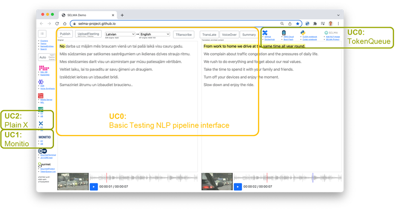This screenshot has width=397, height=210.
Task: Expand the tab search chevron at top right
Action: (x=338, y=15)
